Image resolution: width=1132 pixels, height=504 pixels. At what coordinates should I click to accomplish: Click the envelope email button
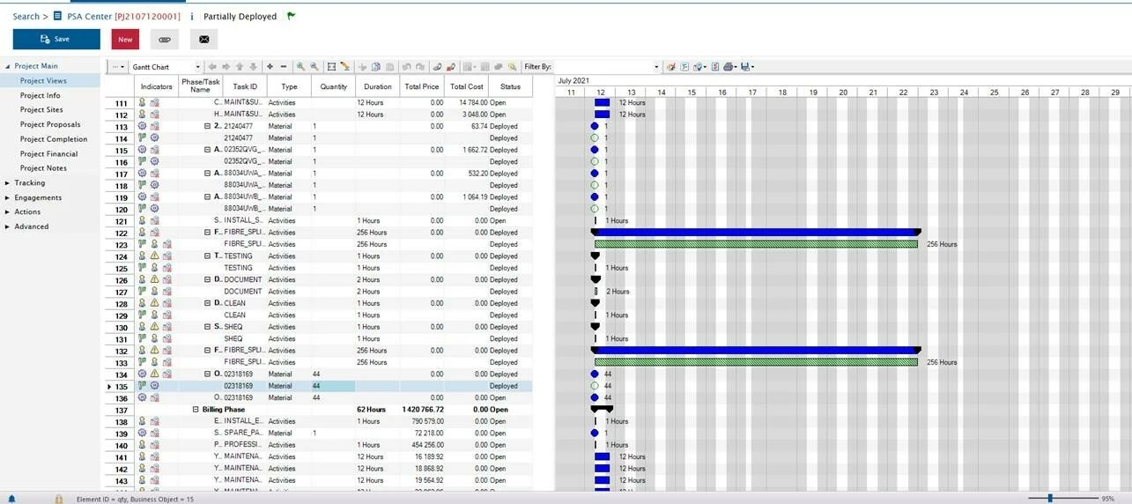point(204,39)
